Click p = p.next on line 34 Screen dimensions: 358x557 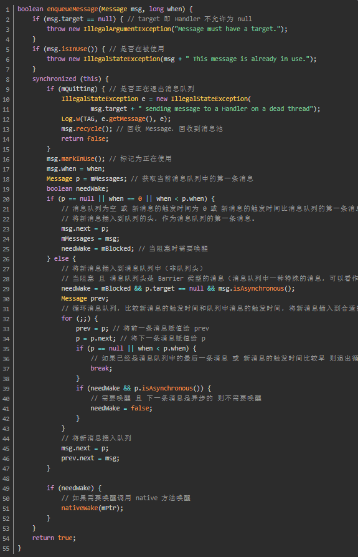click(x=96, y=338)
